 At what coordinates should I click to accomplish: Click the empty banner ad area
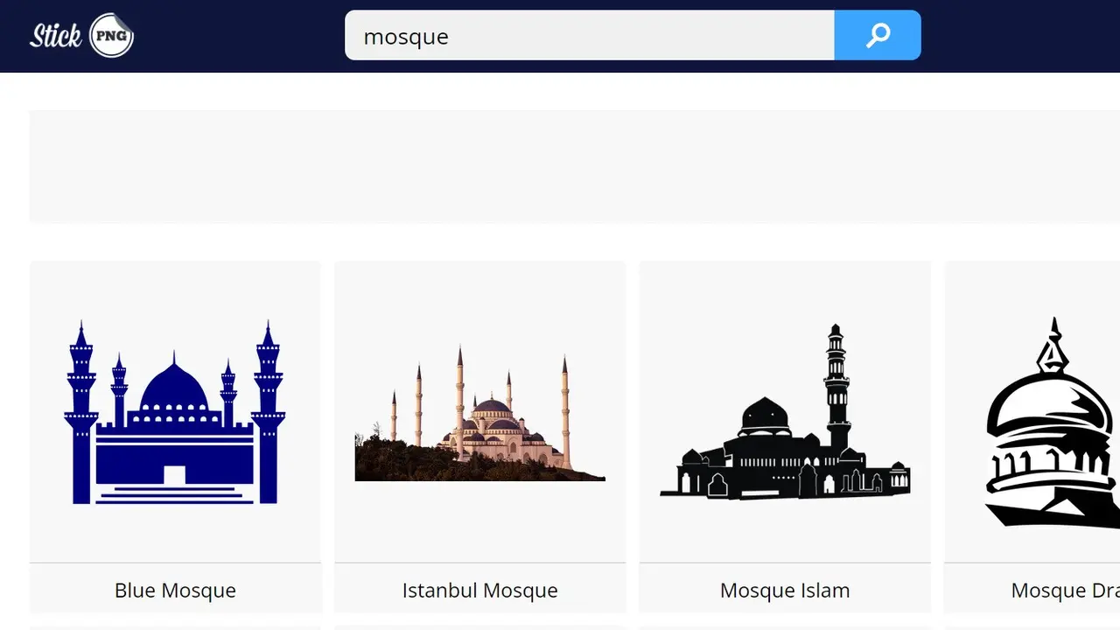click(x=574, y=166)
